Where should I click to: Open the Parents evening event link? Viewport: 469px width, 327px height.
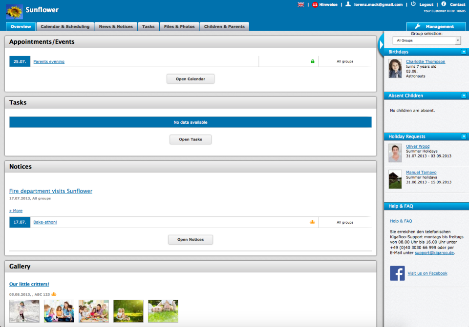[49, 61]
